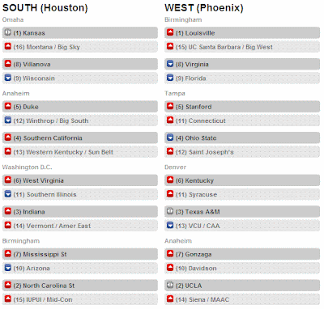
Task: Select the (2) North Carolina St row
Action: pos(80,286)
